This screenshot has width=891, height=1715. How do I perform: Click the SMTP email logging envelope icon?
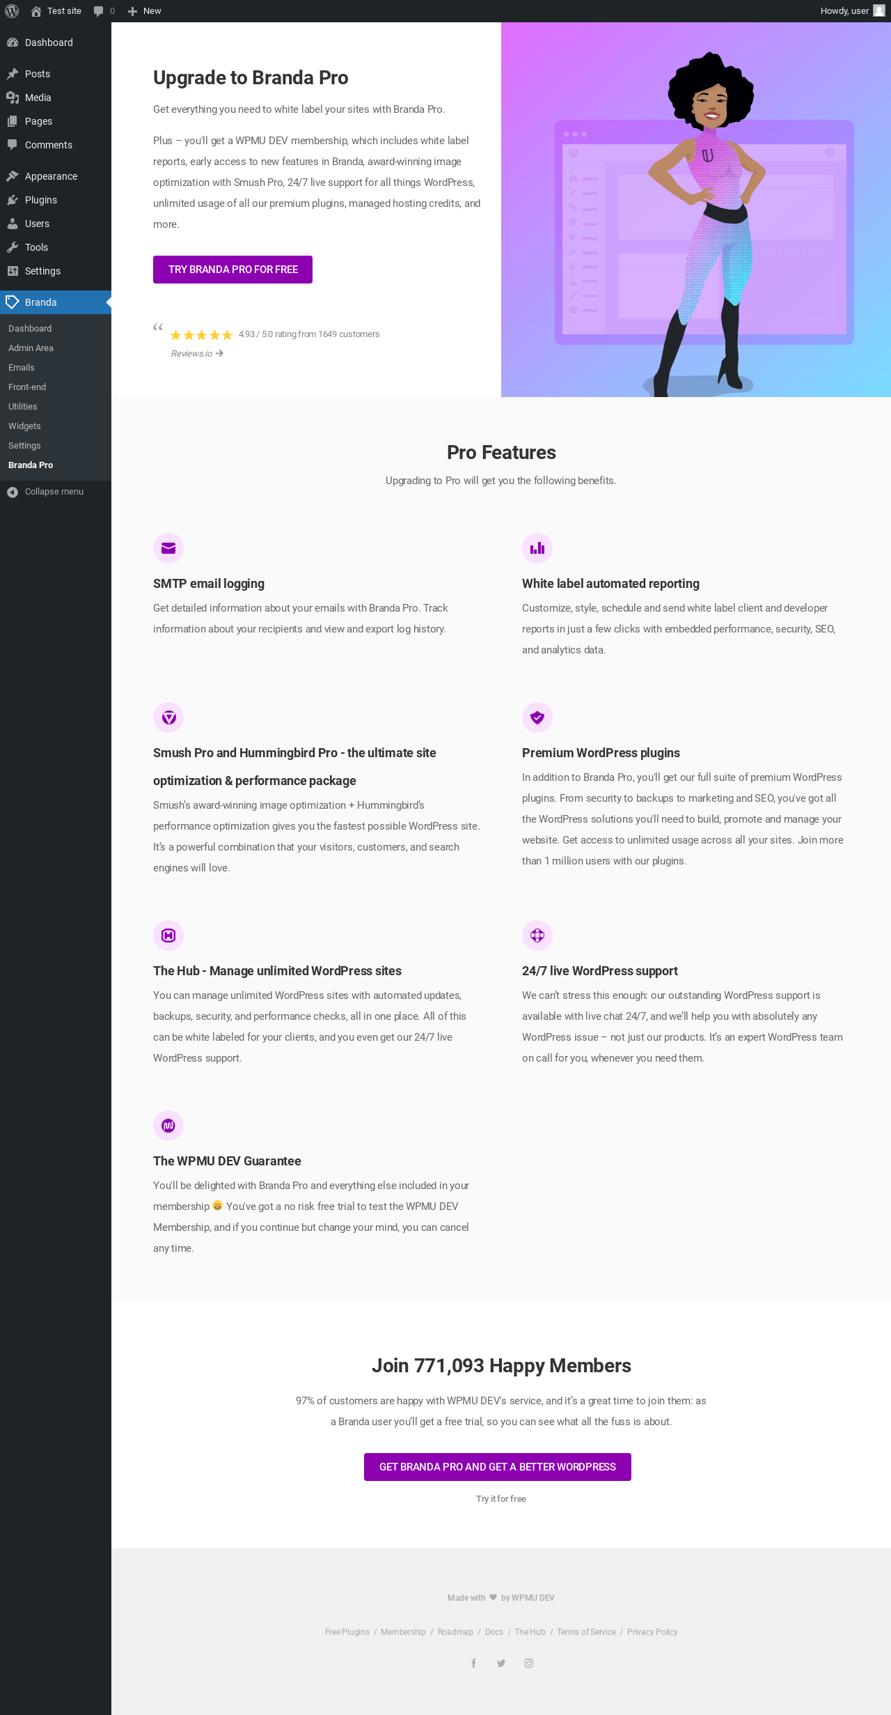pos(168,548)
